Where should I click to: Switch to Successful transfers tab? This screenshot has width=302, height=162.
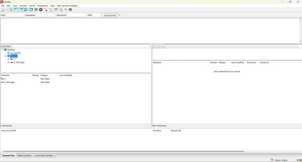click(44, 156)
